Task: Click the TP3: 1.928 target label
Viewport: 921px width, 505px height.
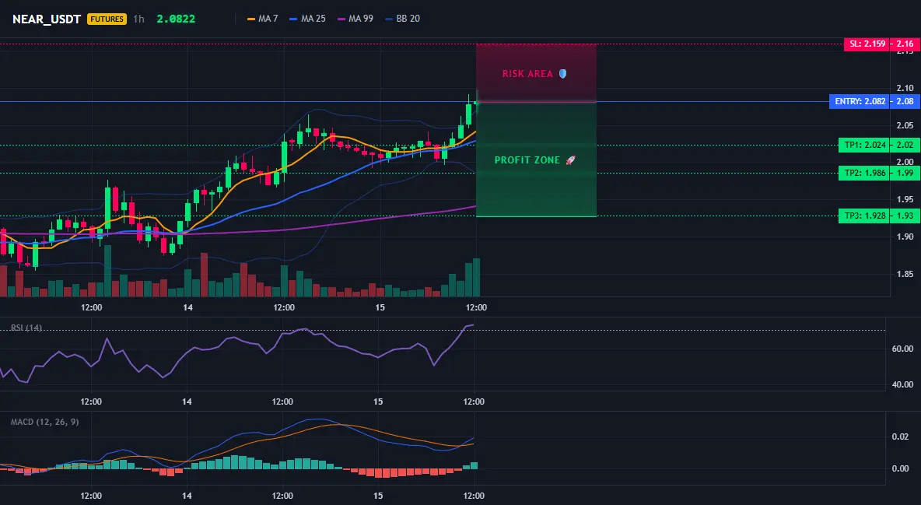Action: pyautogui.click(x=864, y=216)
